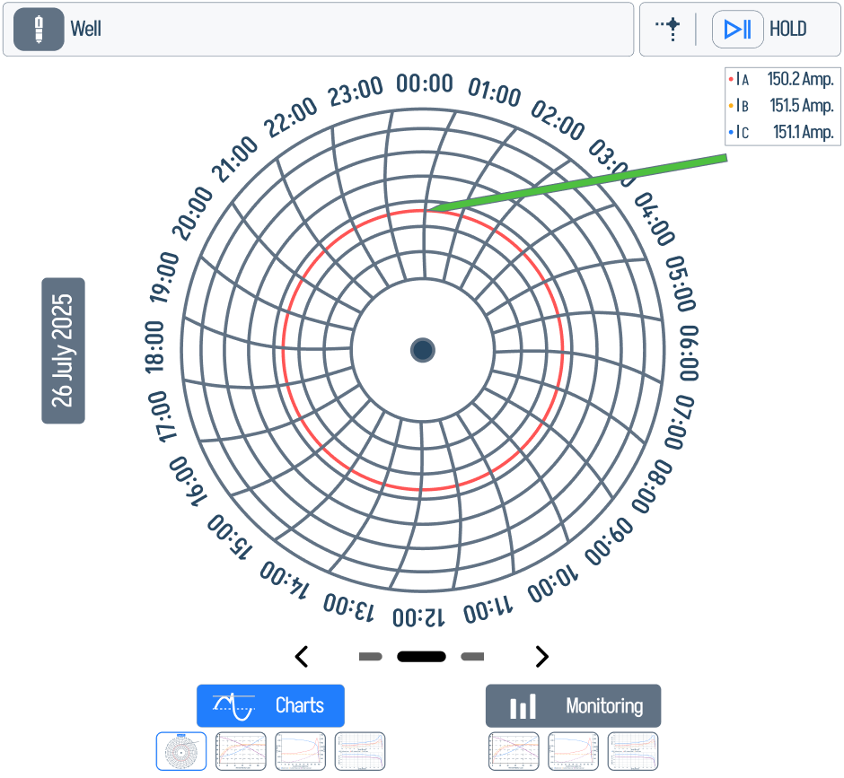Click the 16:00 hour label
The image size is (844, 778).
pos(188,482)
